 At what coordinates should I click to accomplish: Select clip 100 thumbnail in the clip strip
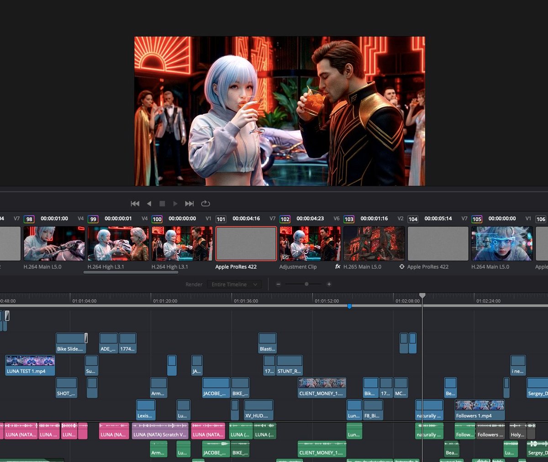coord(182,244)
